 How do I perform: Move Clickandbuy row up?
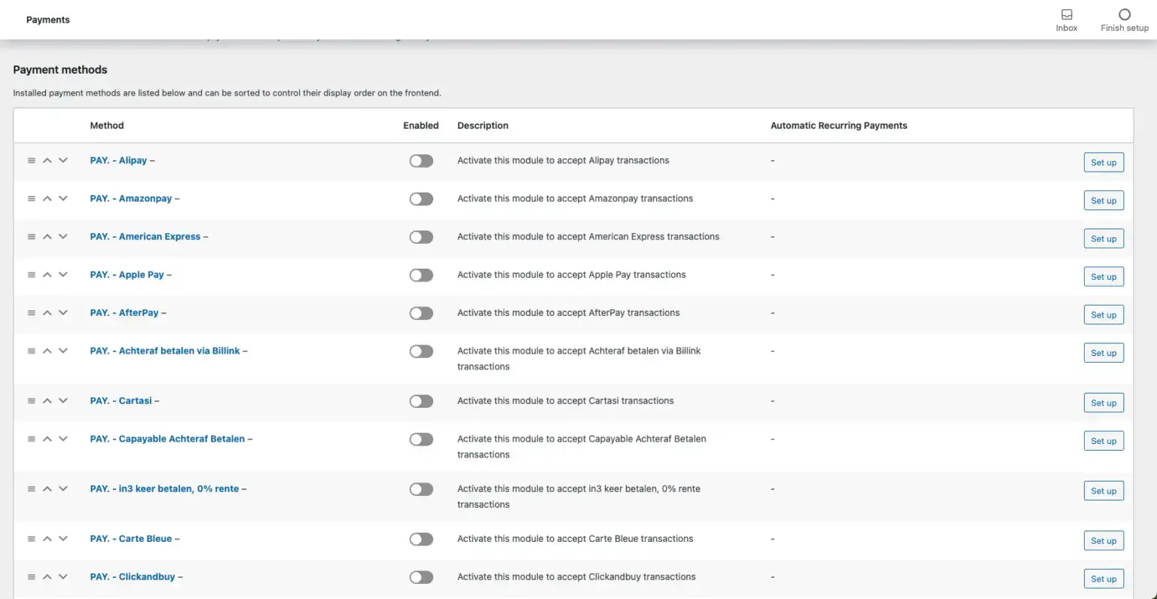coord(47,576)
